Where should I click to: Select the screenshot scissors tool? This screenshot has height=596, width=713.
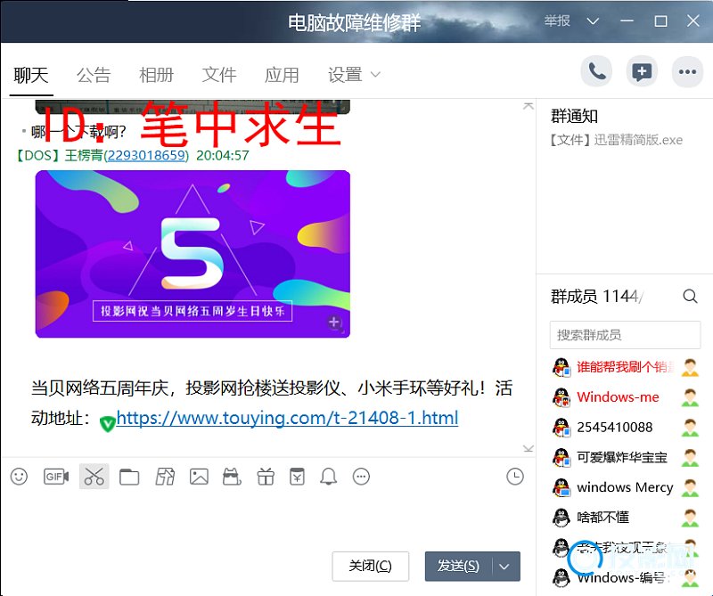(94, 477)
